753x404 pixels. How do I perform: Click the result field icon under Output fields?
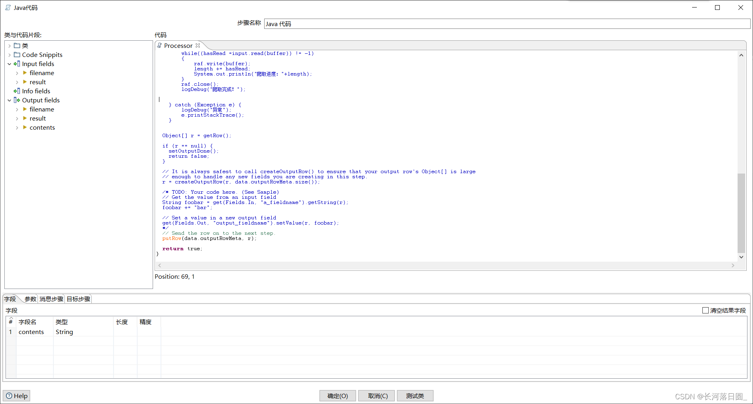(x=25, y=118)
